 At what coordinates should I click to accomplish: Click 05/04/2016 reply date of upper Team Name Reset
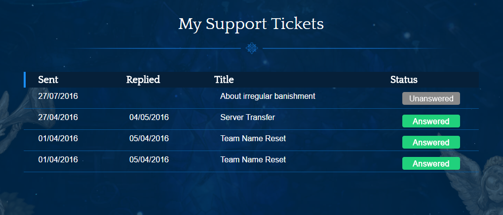[149, 139]
